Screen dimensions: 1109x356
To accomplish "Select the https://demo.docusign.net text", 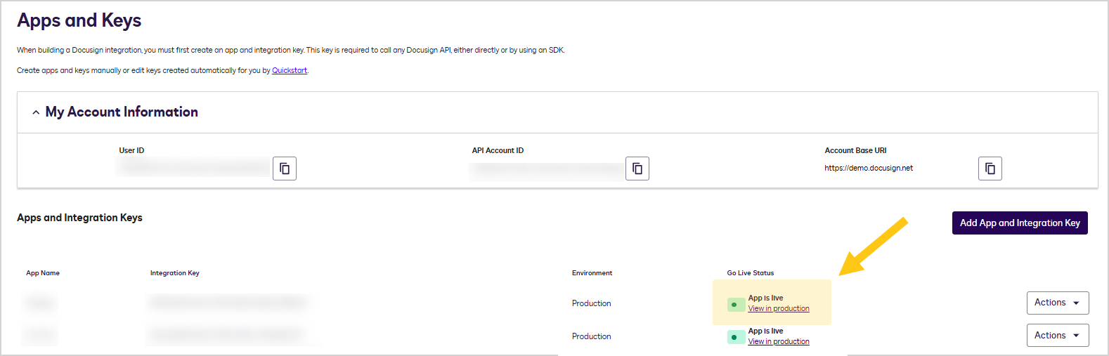I will [x=869, y=169].
